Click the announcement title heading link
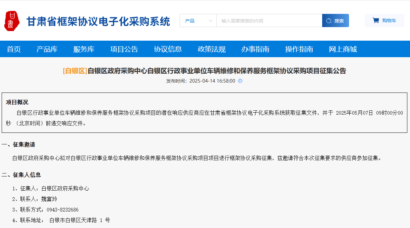The width and height of the screenshot is (410, 228). coord(205,71)
